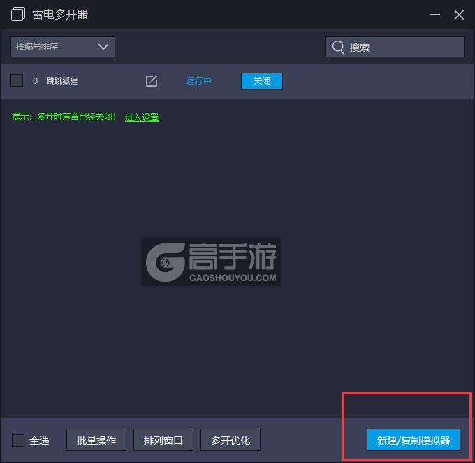Follow the 进入设置 link
Viewport: 475px width, 463px height.
[x=142, y=117]
